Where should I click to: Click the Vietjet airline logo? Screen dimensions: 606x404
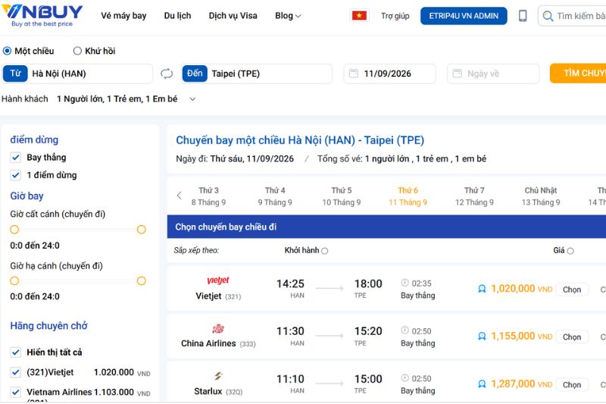pyautogui.click(x=218, y=280)
